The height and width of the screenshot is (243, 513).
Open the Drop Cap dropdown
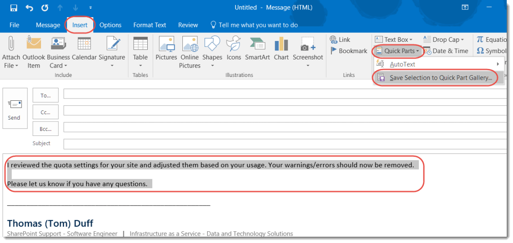pos(444,40)
